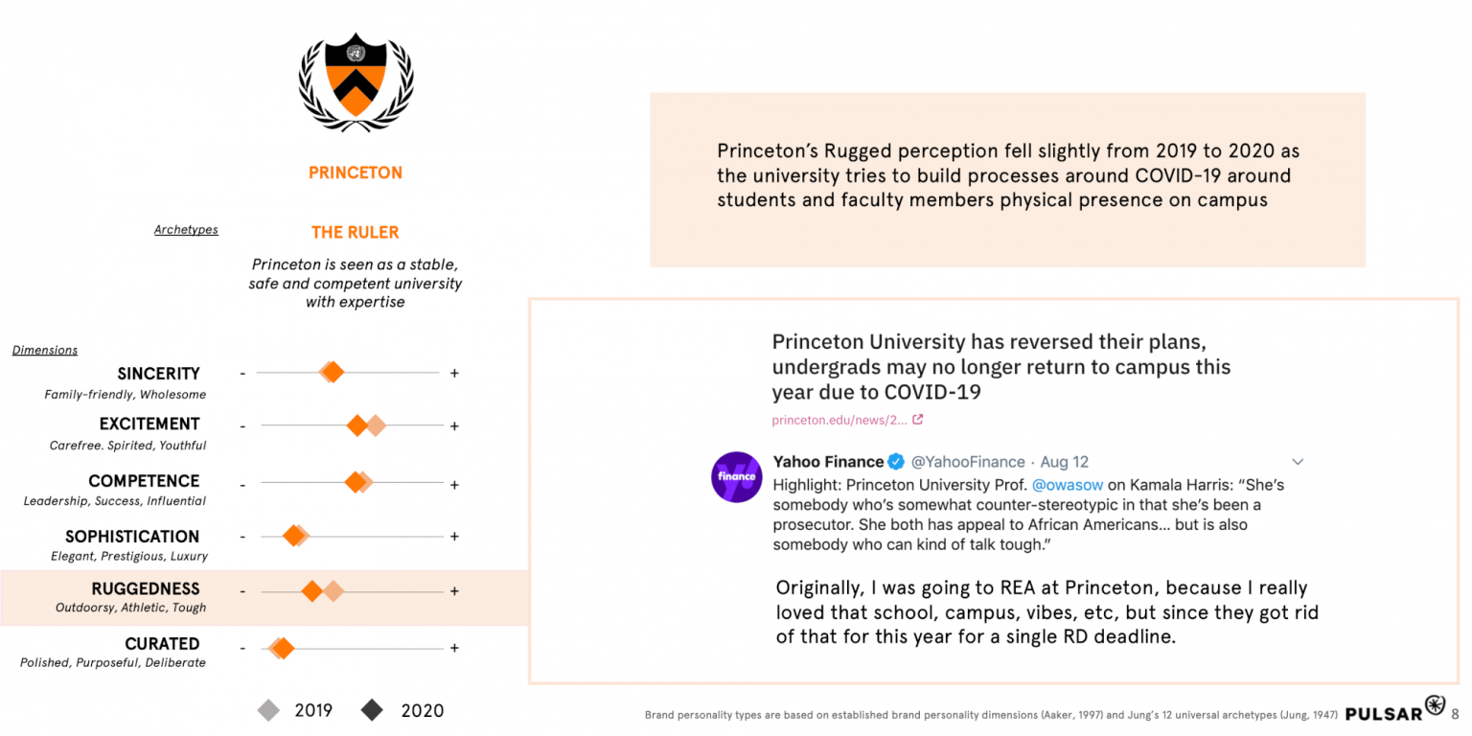Screen dimensions: 1472x736
Task: Select the highlighted RUGGEDNESS dimension heading
Action: [x=146, y=588]
